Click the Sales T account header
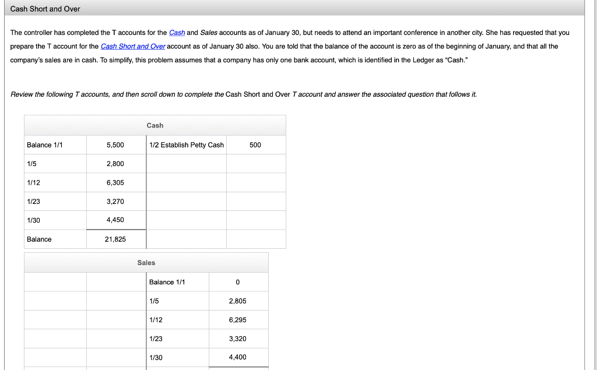This screenshot has height=370, width=597. click(146, 263)
